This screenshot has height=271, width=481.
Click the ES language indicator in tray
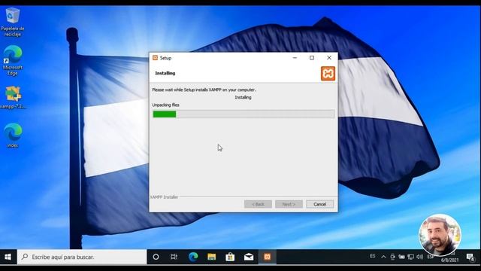[373, 256]
